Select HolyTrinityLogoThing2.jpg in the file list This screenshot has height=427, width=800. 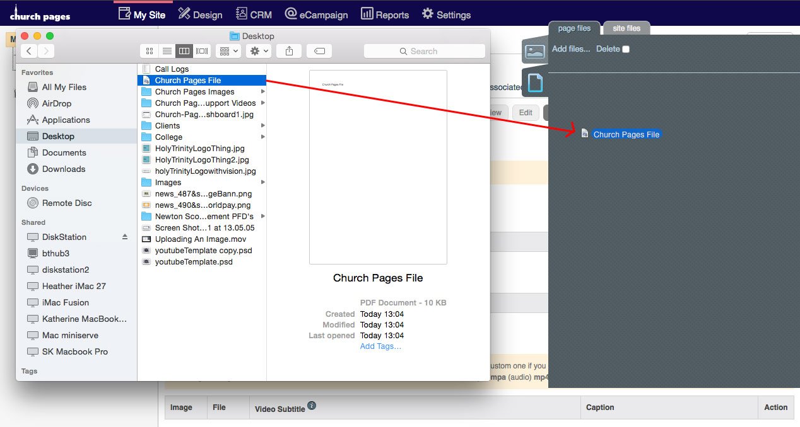point(201,160)
